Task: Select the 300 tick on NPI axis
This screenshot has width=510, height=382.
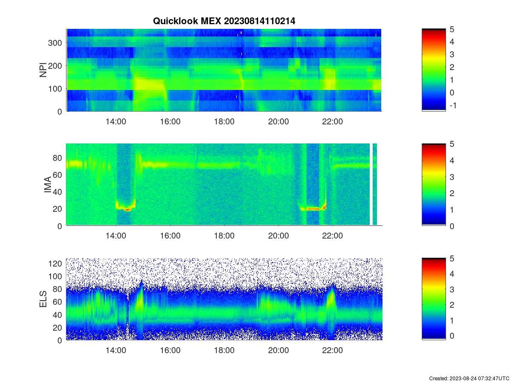Action: coord(56,43)
